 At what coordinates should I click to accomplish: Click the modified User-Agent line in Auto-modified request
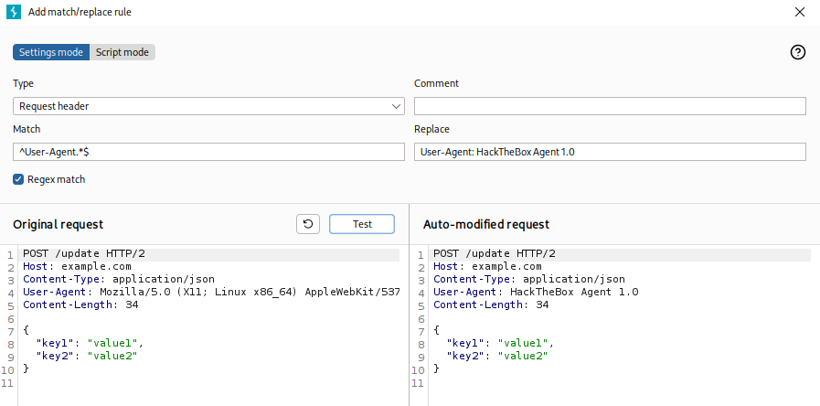[x=536, y=292]
